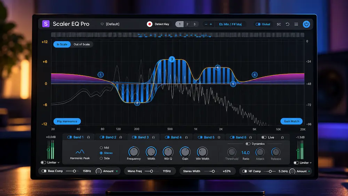
Task: Click the 14.0 Ratio value
Action: tap(245, 152)
